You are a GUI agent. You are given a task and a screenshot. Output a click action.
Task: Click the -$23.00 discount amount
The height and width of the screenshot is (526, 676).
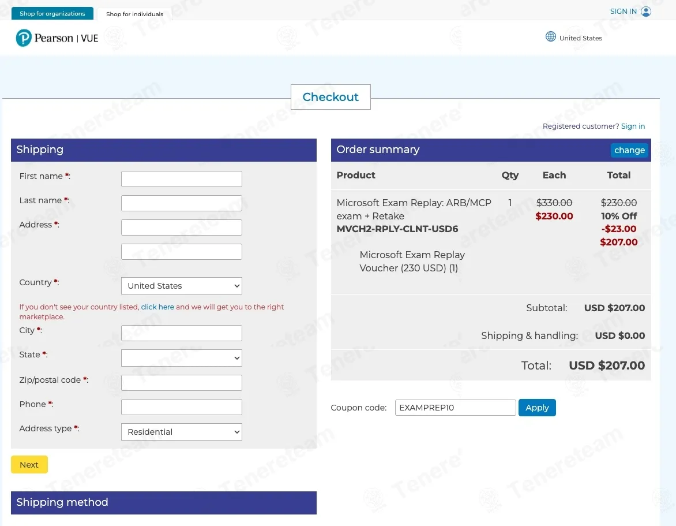pos(619,229)
